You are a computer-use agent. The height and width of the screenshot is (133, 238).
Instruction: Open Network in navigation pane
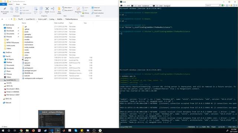8,103
